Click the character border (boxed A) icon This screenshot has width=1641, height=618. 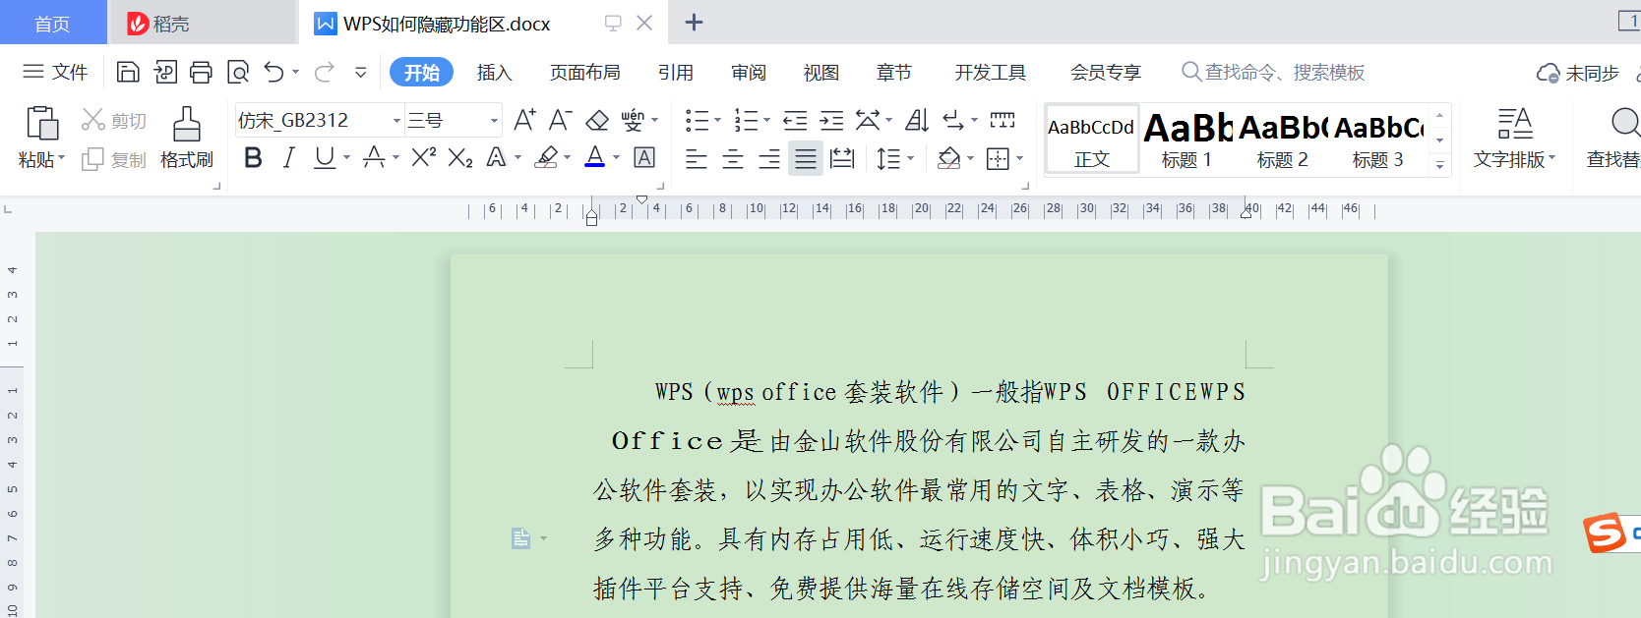[x=644, y=157]
